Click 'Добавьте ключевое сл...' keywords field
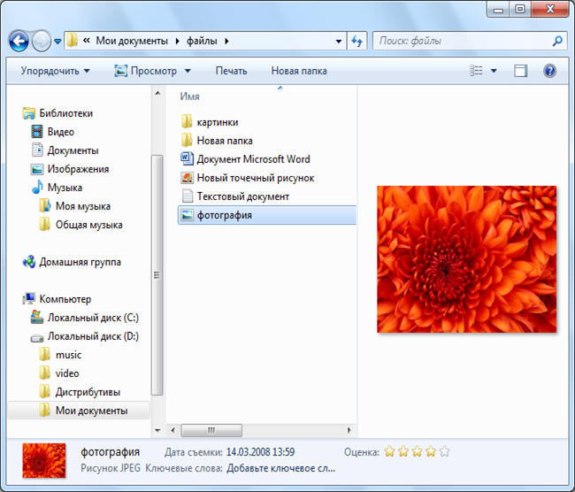 click(280, 468)
